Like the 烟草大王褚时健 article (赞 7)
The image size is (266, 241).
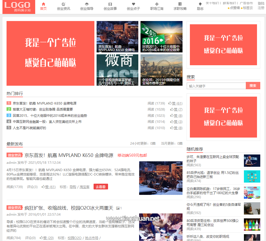click(x=177, y=109)
